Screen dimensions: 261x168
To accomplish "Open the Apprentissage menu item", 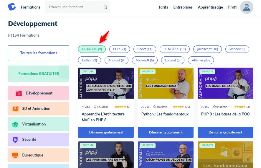I will pyautogui.click(x=210, y=7).
